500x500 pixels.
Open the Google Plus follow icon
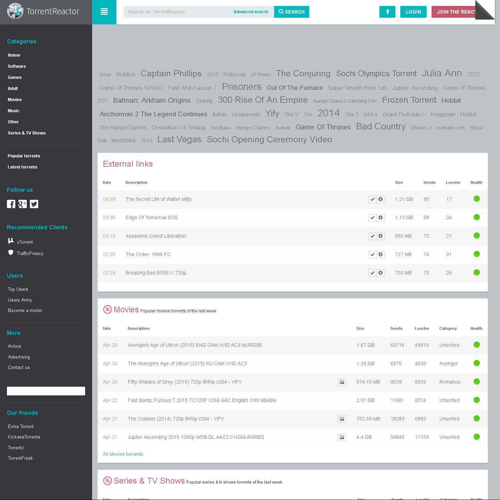click(23, 204)
